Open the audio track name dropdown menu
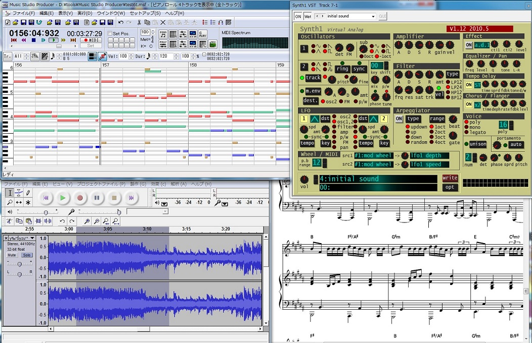The image size is (532, 343). pyautogui.click(x=32, y=238)
